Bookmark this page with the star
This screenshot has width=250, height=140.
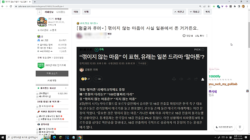pos(209,6)
